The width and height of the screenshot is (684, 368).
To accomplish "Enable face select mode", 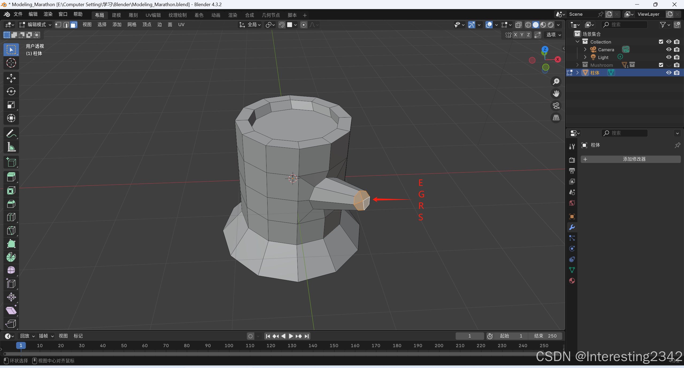I will 74,25.
